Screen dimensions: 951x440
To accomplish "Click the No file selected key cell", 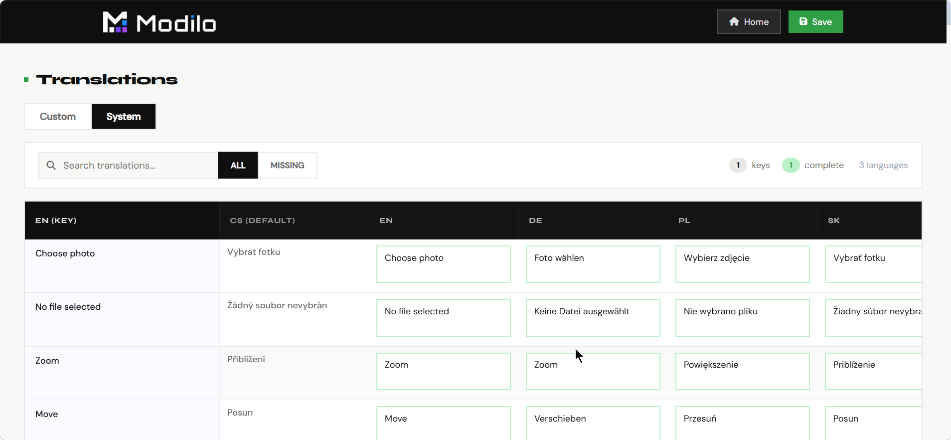I will 122,320.
